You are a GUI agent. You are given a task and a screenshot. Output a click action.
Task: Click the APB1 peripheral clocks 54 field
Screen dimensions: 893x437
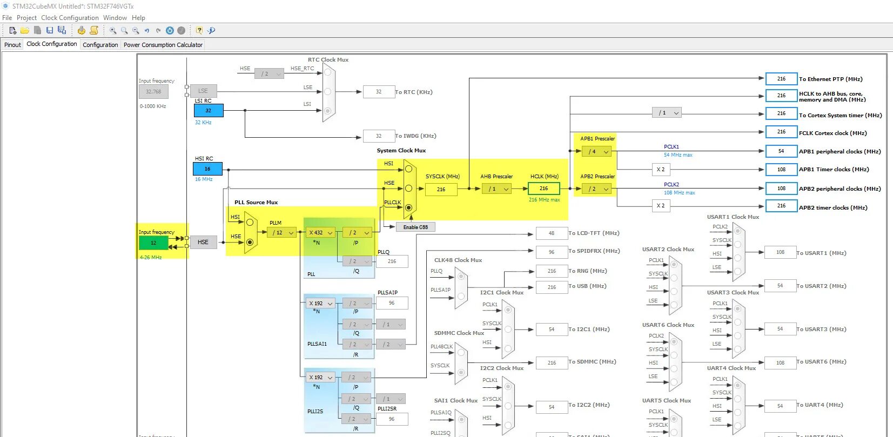click(x=781, y=151)
